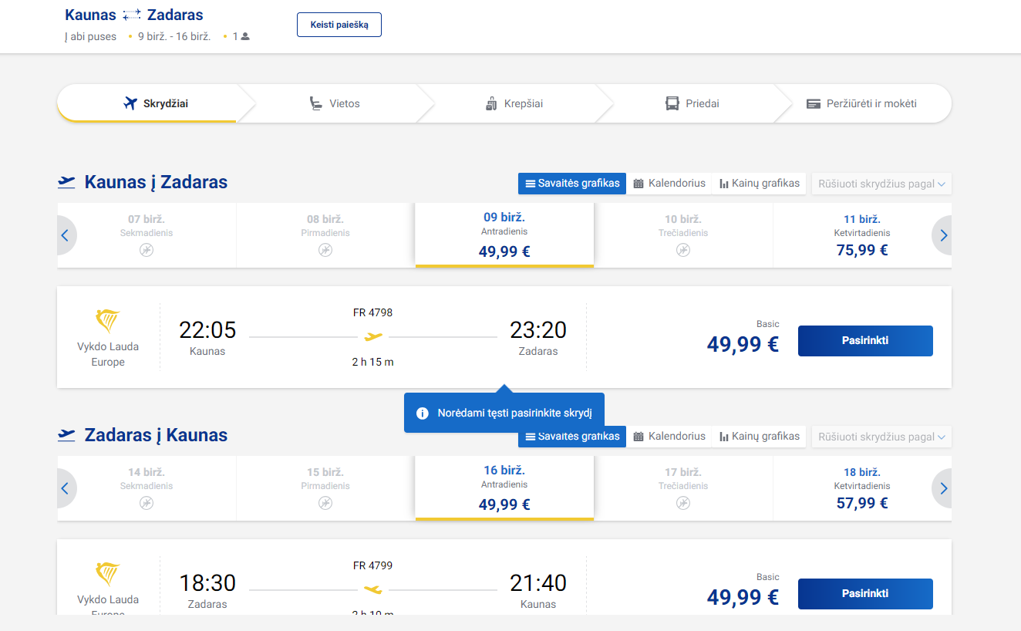This screenshot has width=1021, height=631.
Task: Switch outbound view to Kalendorius
Action: 669,184
